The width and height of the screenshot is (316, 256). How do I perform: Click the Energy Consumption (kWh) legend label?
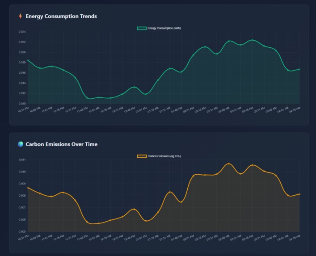pyautogui.click(x=164, y=28)
